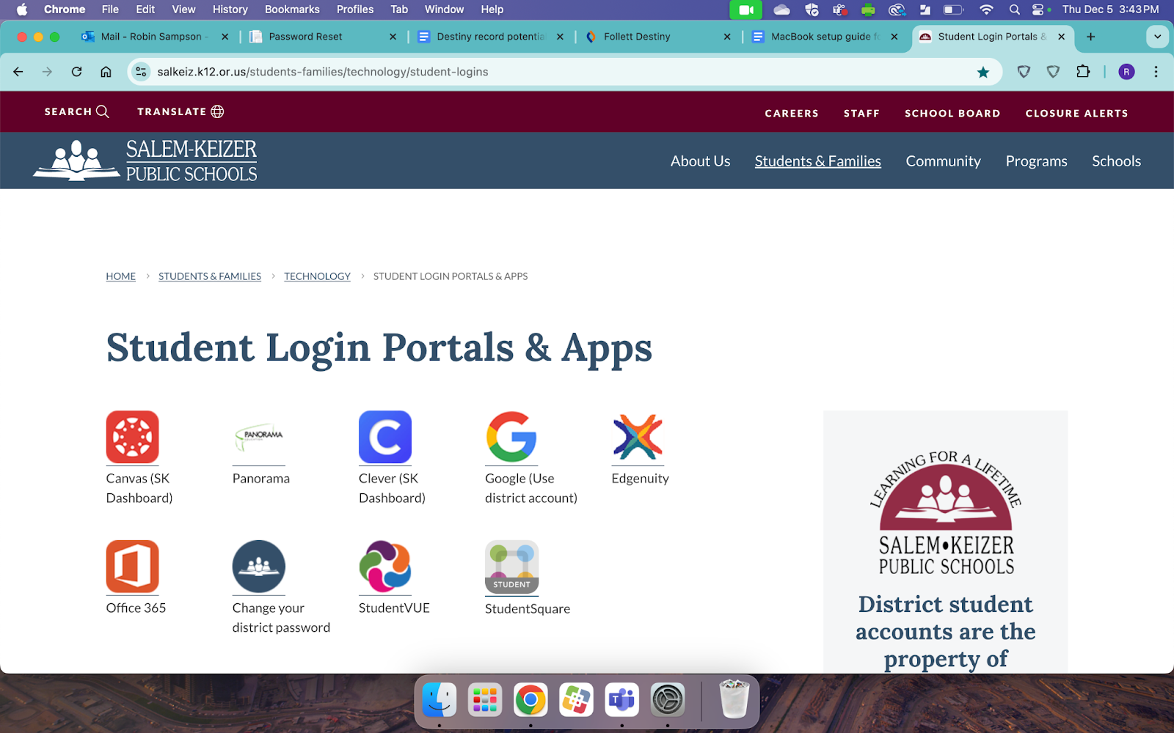Open Control Center in the menu bar
The width and height of the screenshot is (1174, 733).
tap(1039, 10)
